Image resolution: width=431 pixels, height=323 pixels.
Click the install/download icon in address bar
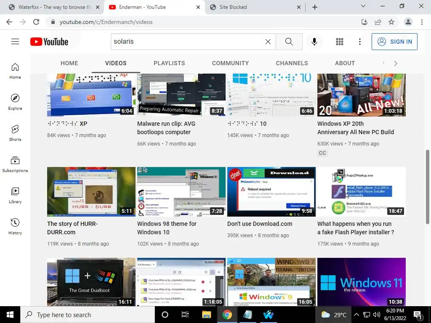click(x=364, y=22)
